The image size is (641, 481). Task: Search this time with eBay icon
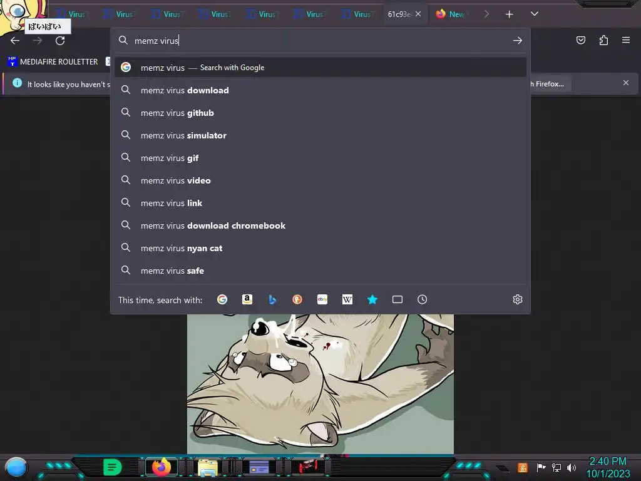click(322, 299)
